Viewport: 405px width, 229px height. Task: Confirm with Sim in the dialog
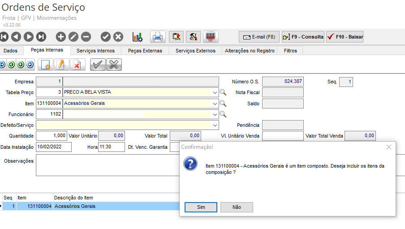pos(201,207)
